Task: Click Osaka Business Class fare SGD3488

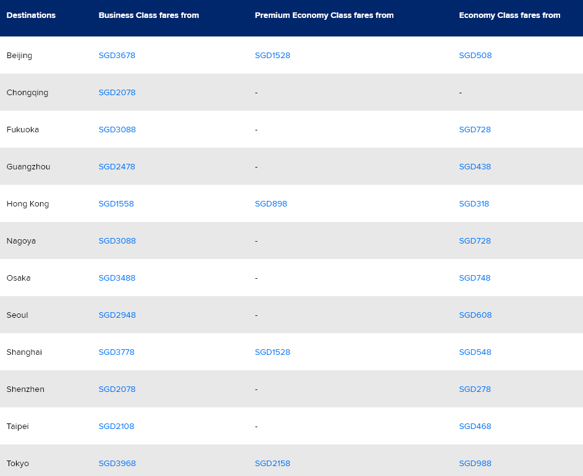Action: click(117, 278)
